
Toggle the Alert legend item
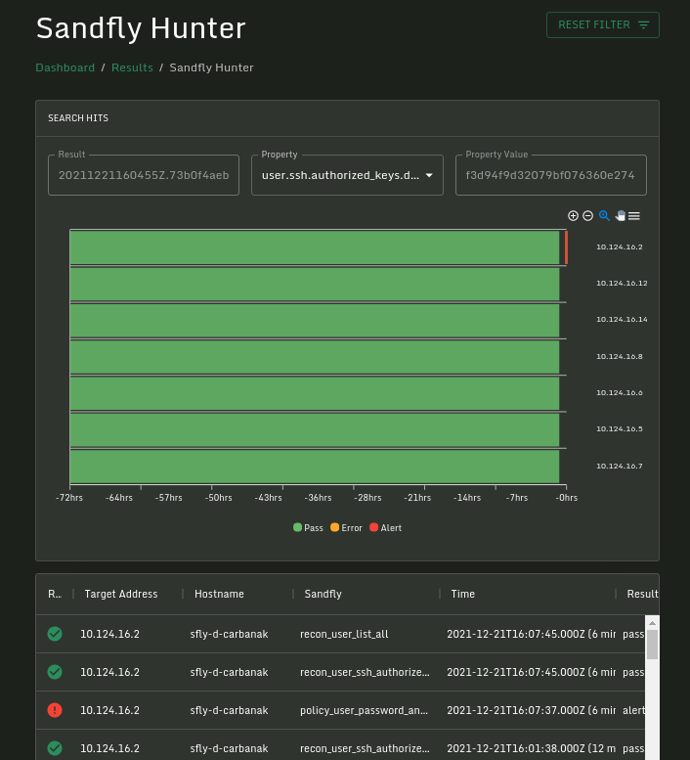click(x=385, y=528)
